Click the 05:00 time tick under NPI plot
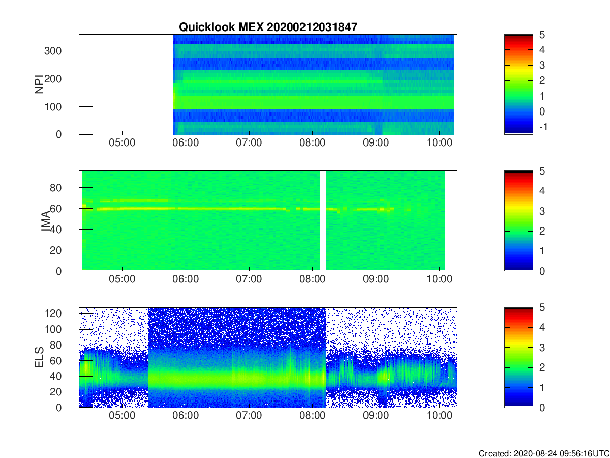Viewport: 610px width, 458px height. click(122, 143)
